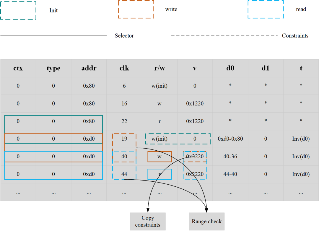319x231 pixels.
Task: Click the clk value 19 cell
Action: (x=124, y=139)
